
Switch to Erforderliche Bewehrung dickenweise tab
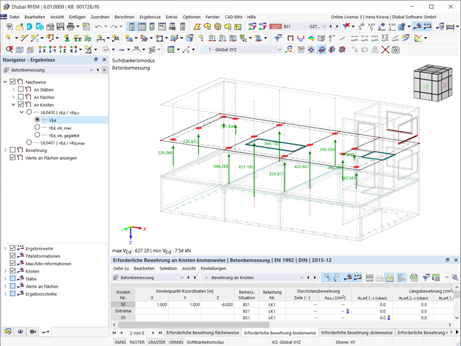click(357, 333)
